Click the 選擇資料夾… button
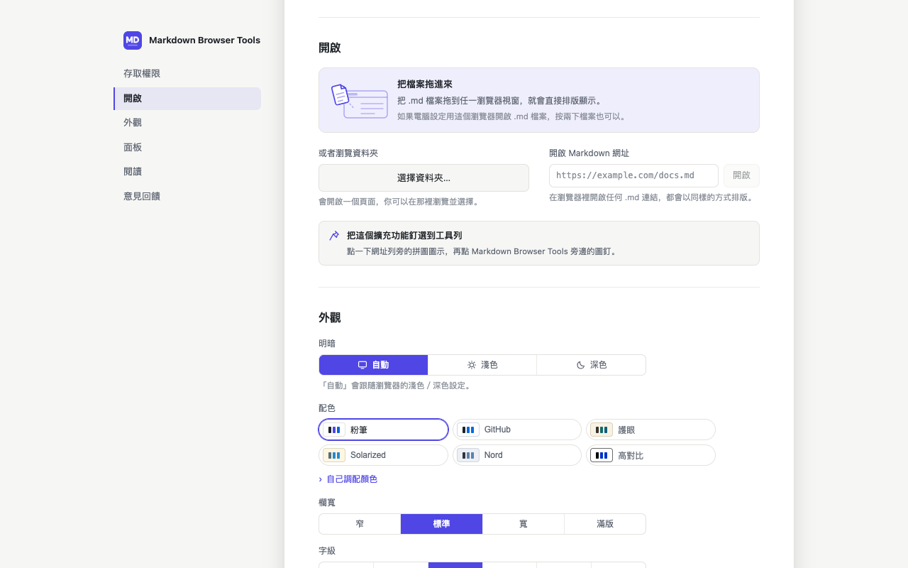908x568 pixels. [x=423, y=177]
